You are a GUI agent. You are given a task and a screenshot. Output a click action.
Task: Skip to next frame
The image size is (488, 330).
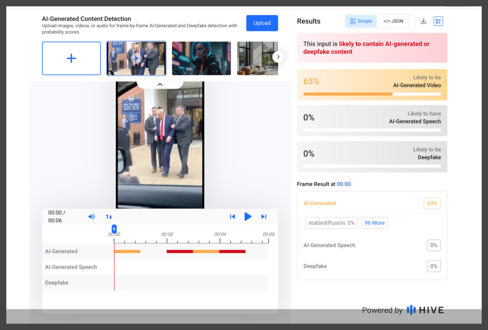[x=264, y=217]
